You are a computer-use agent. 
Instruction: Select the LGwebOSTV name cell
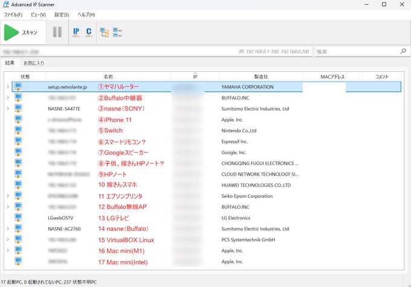point(60,218)
